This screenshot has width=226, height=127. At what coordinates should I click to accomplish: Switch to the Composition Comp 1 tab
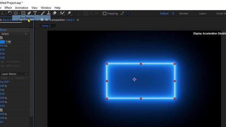coord(62,20)
